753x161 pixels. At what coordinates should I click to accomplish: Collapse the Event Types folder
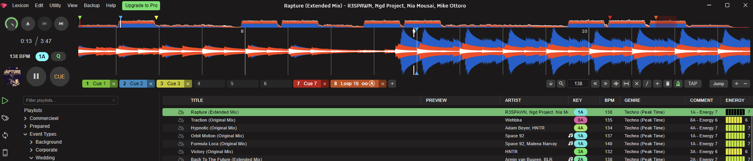click(x=25, y=134)
